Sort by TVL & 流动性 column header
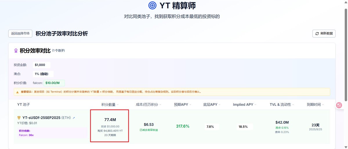 (282, 105)
